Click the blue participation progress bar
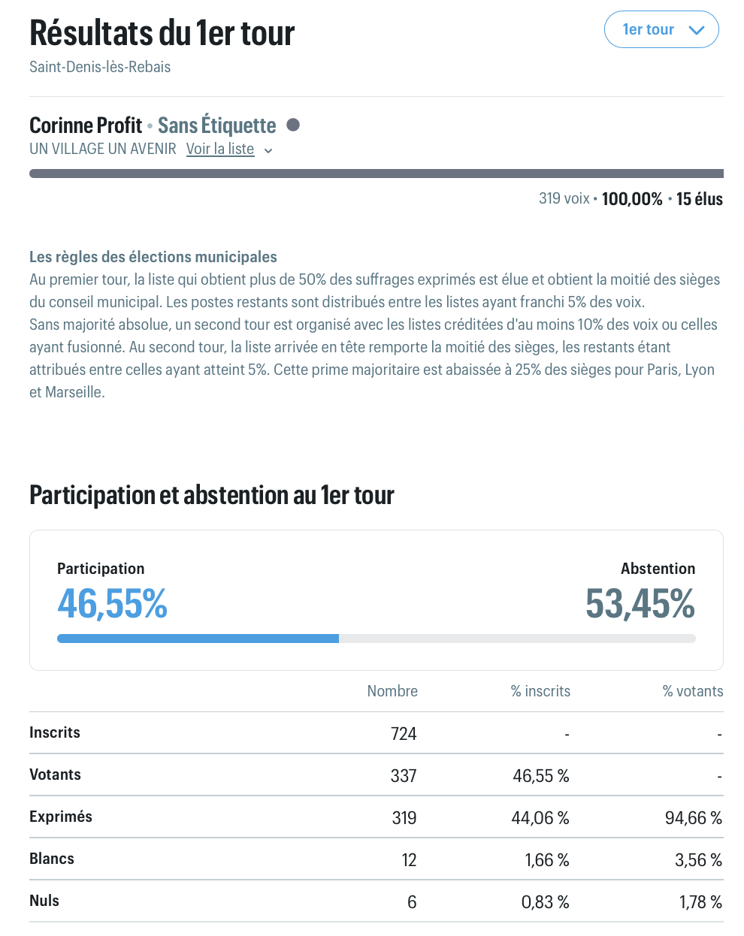 point(198,639)
